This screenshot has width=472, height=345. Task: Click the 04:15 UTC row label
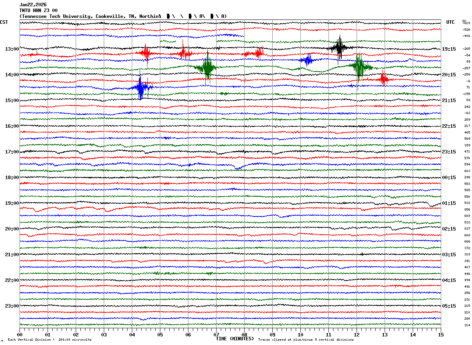coord(449,280)
